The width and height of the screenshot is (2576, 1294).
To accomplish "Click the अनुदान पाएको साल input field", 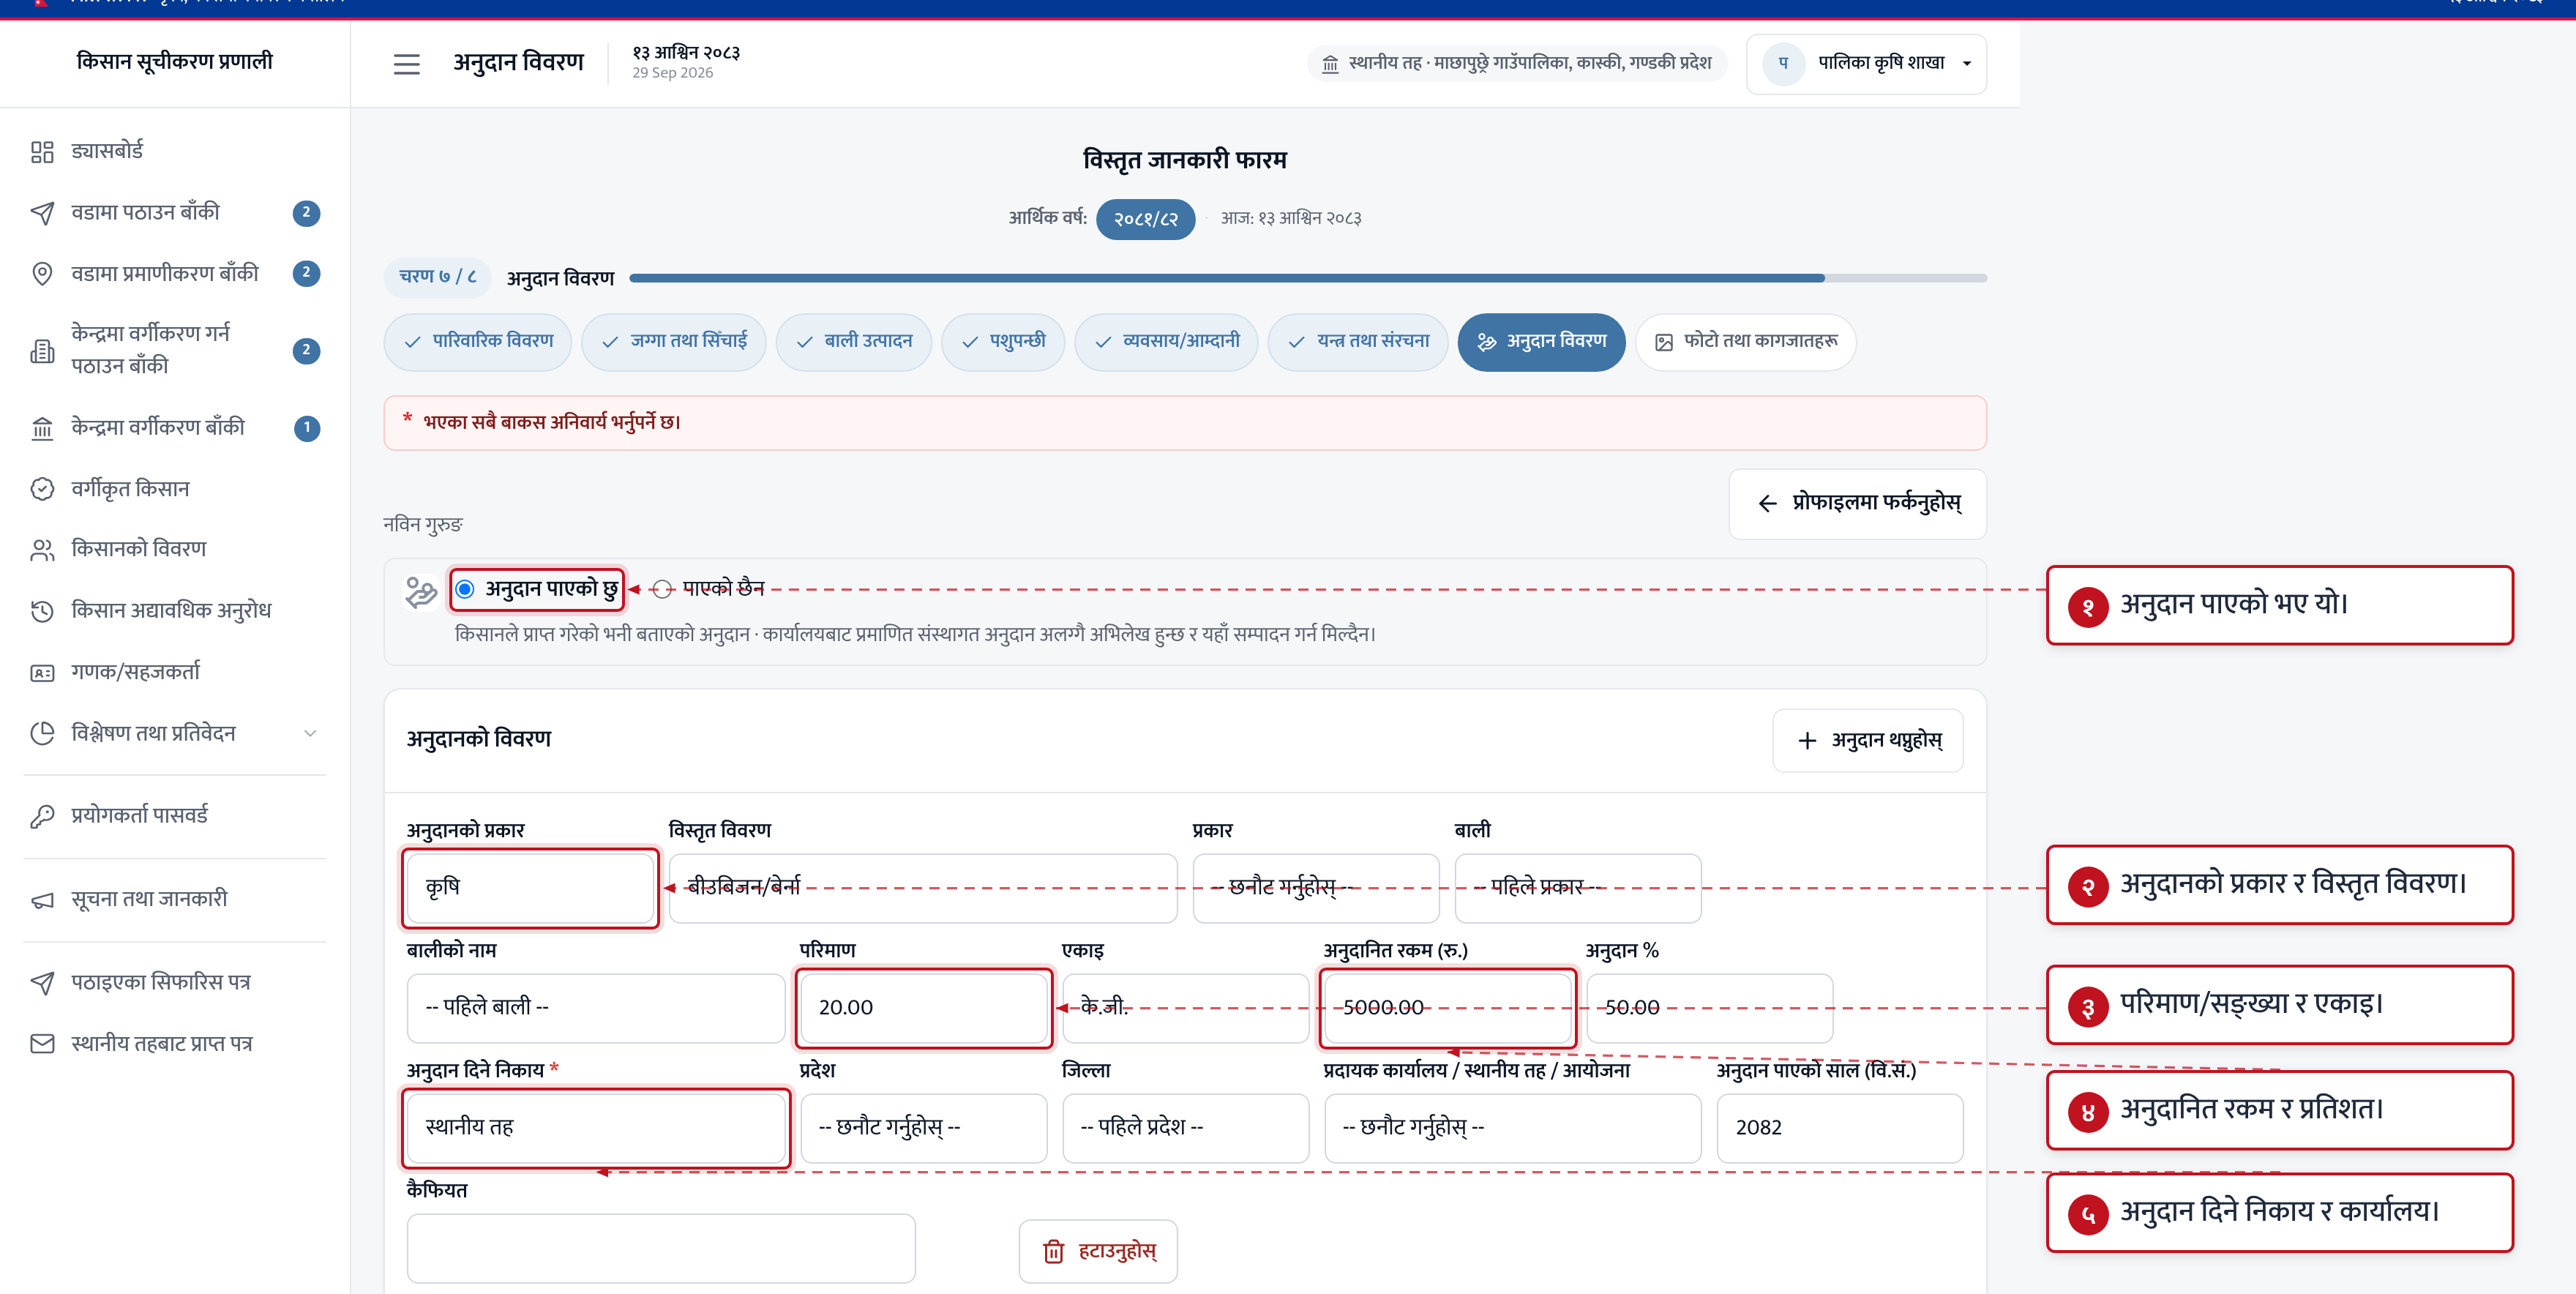I will (x=1839, y=1127).
